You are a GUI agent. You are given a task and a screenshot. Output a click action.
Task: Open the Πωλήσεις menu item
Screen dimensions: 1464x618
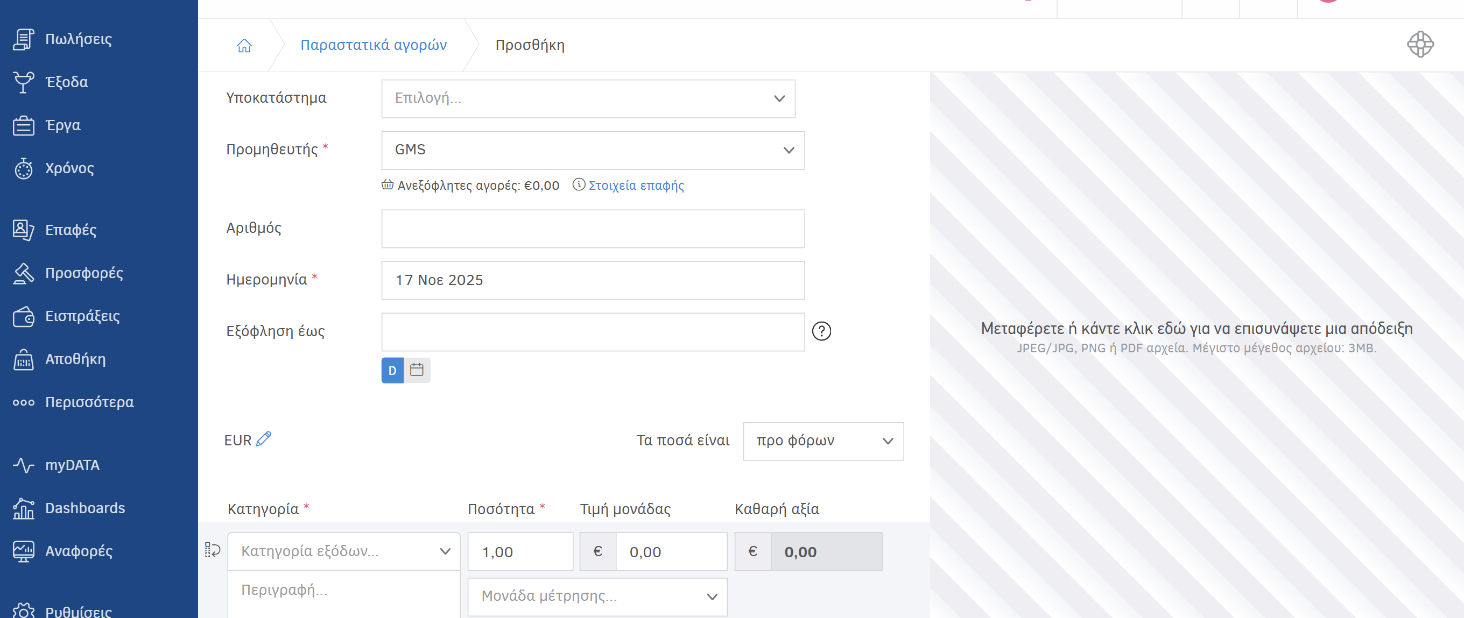78,39
